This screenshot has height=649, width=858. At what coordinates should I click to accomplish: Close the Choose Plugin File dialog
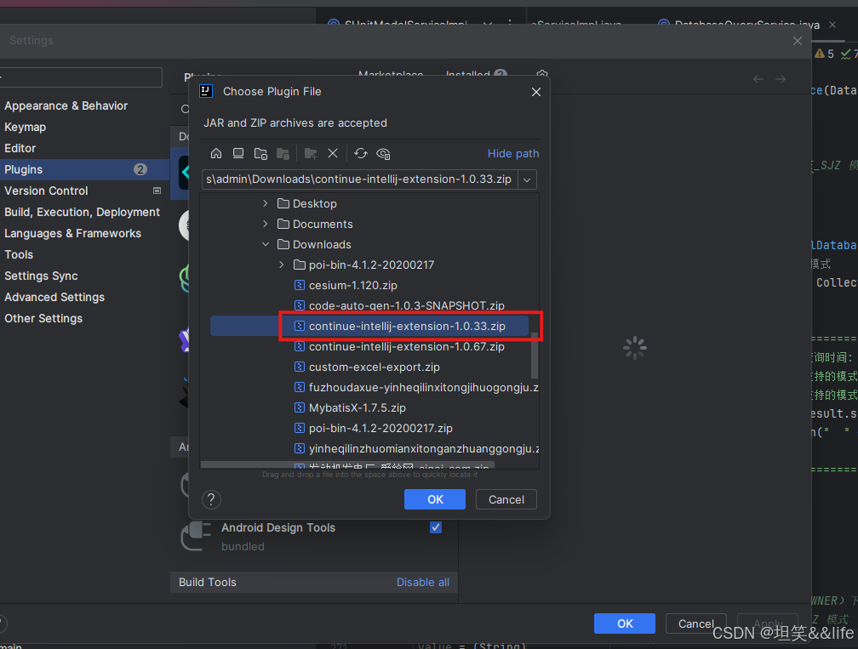pos(536,92)
